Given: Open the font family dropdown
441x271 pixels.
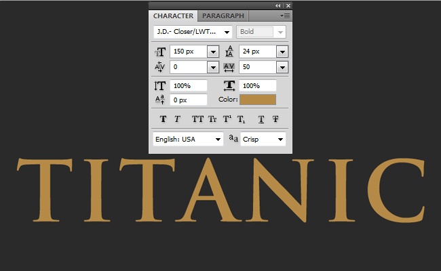Looking at the screenshot, I should tap(193, 32).
